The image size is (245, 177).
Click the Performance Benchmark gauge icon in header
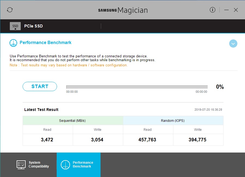point(13,43)
